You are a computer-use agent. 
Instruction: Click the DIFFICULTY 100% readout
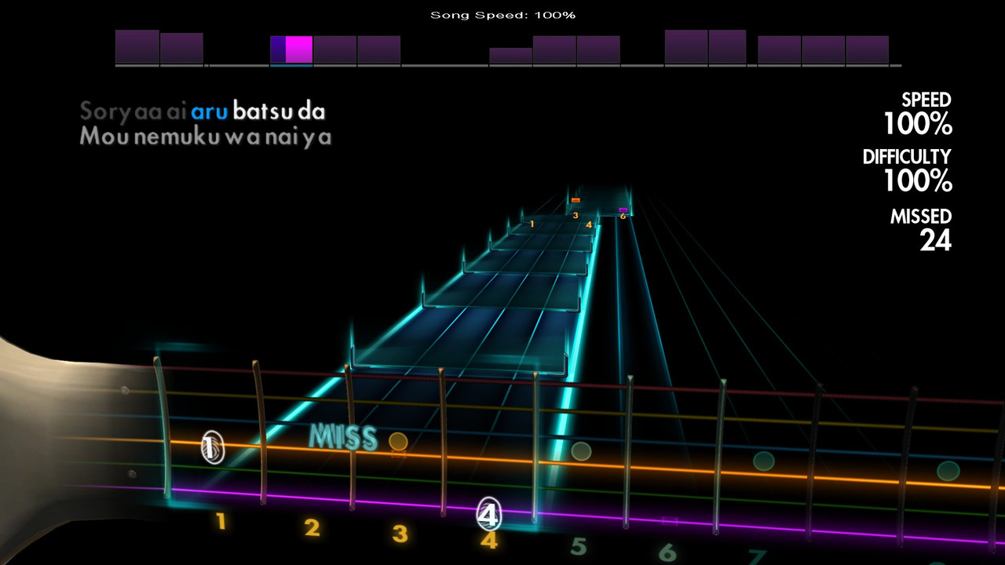pyautogui.click(x=907, y=170)
